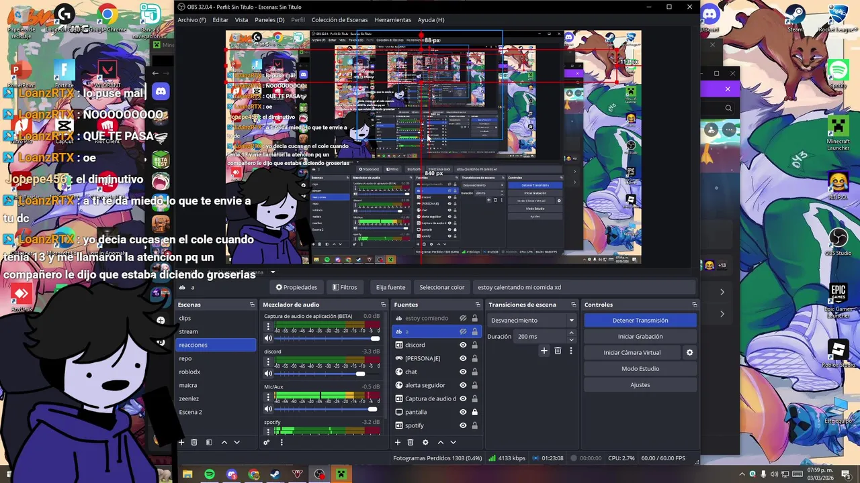Add a new scene transition

(544, 351)
